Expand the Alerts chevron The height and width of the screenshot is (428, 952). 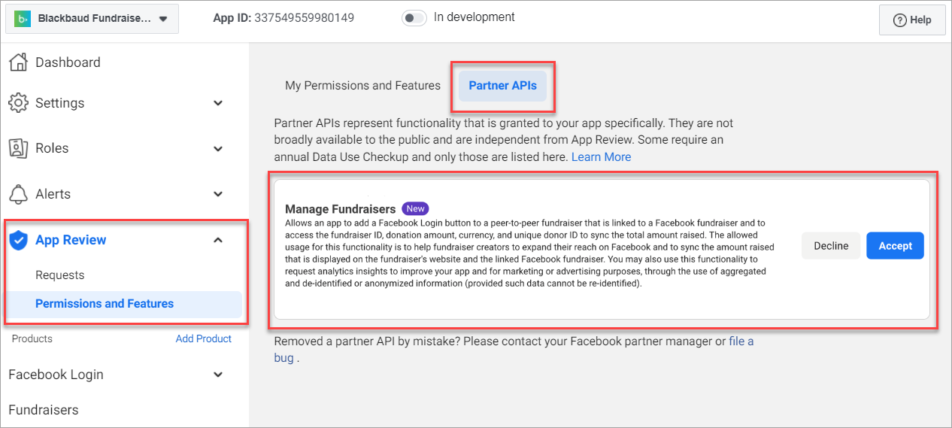pos(218,194)
